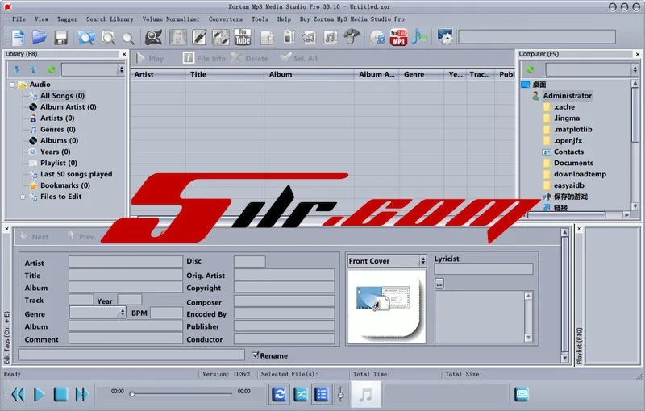Click the YouTube toolbar icon

coord(243,37)
